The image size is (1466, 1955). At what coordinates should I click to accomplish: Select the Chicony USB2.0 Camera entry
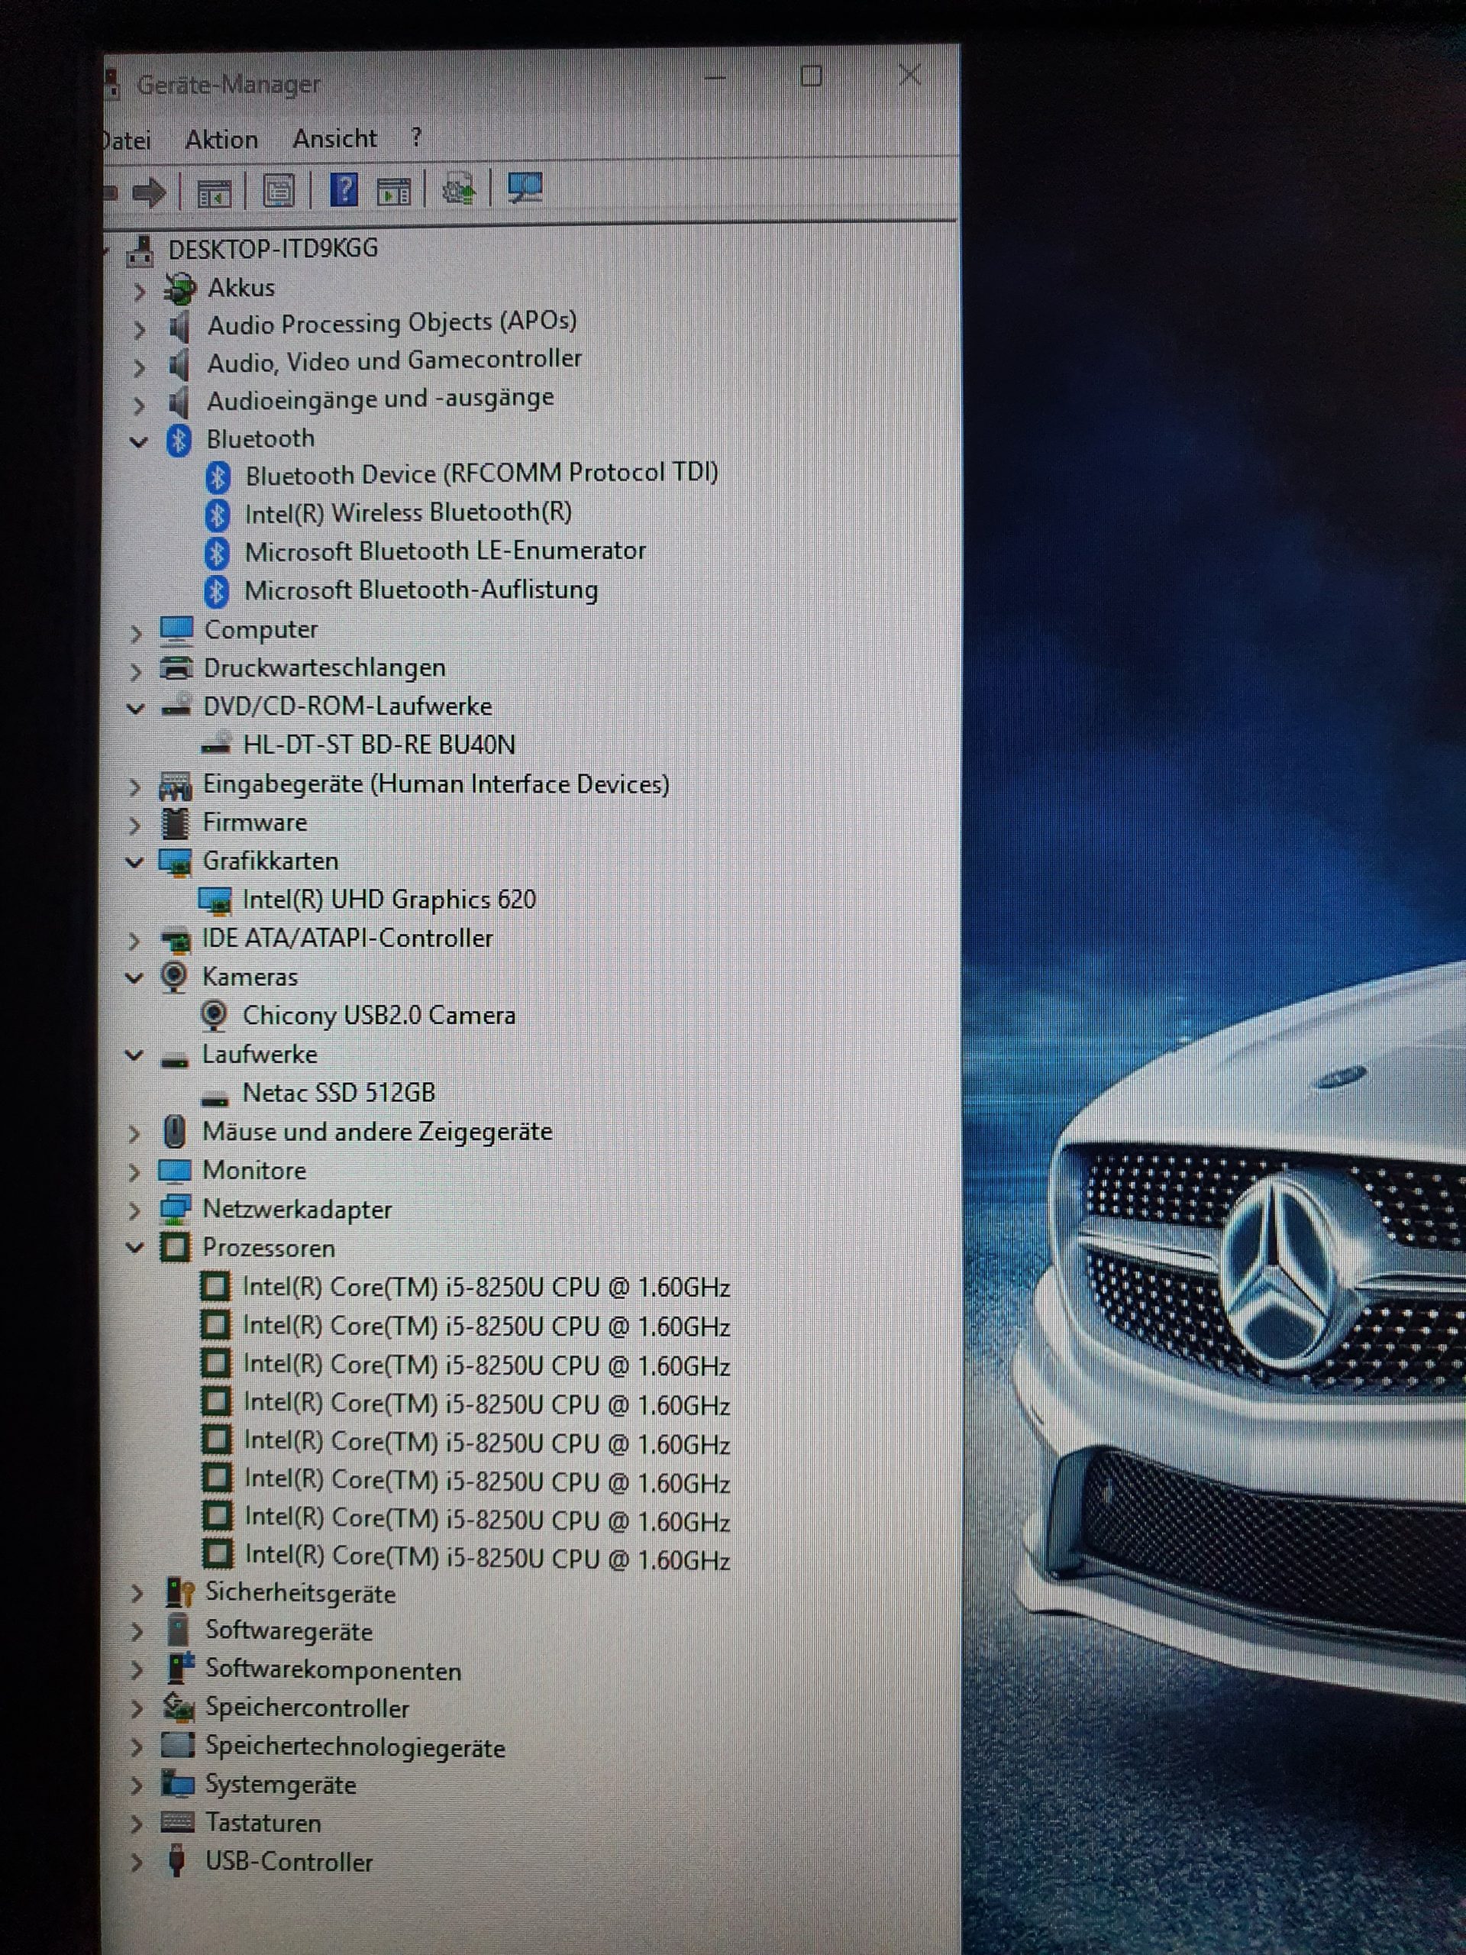(378, 1016)
